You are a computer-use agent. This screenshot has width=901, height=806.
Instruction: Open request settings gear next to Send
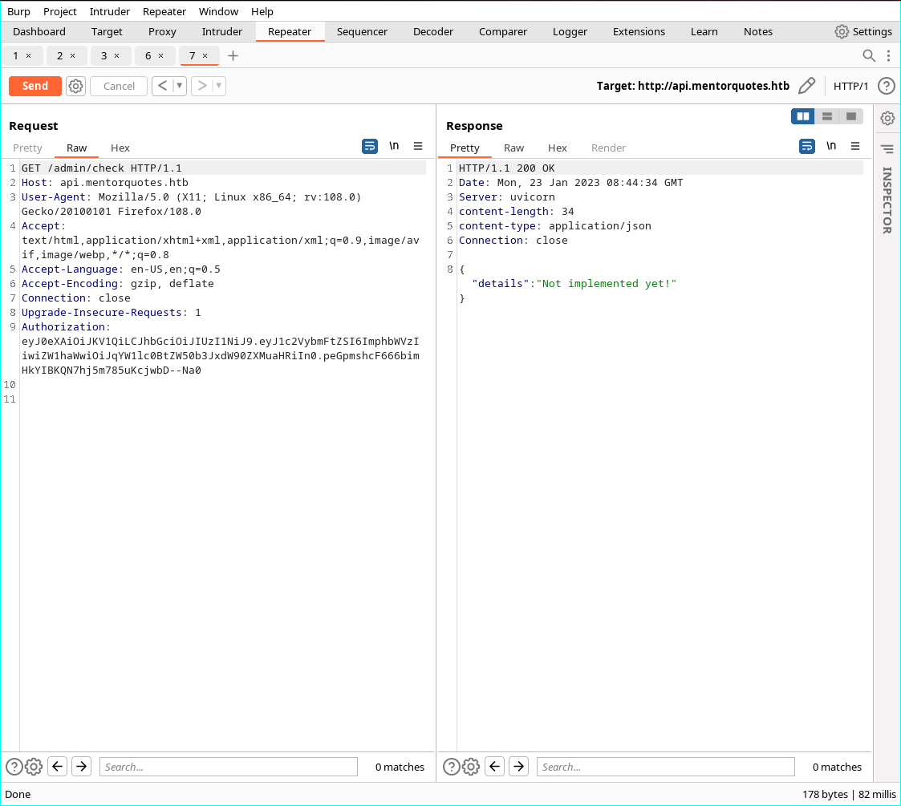(x=76, y=86)
